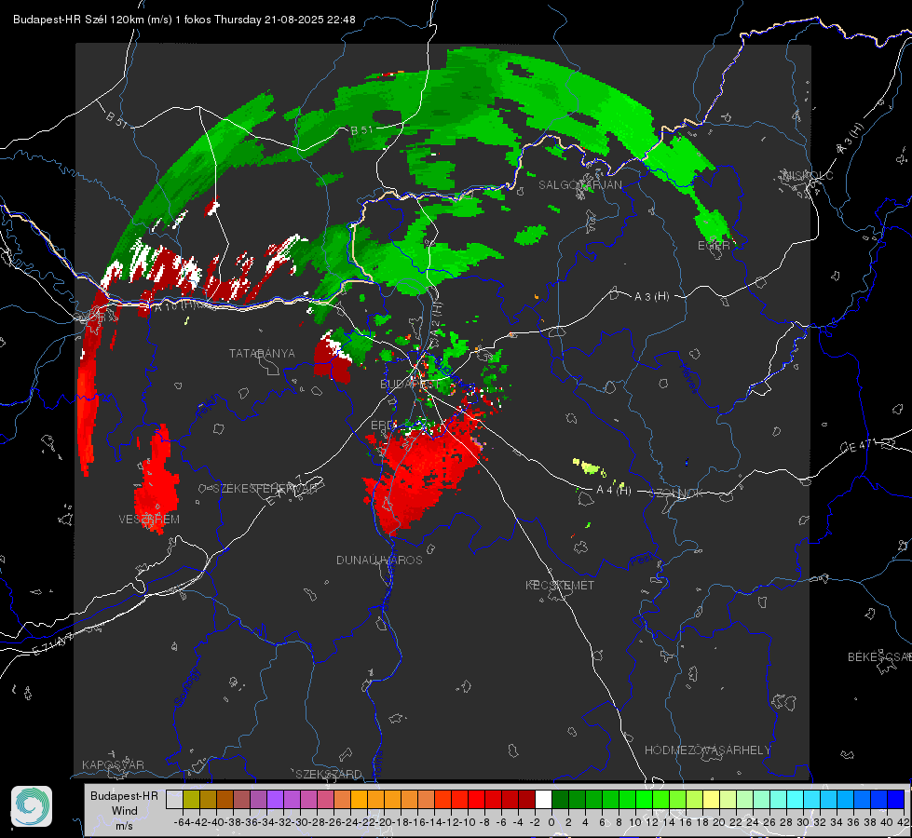This screenshot has width=912, height=838.
Task: Click the VESZPREM city label
Action: 149,520
